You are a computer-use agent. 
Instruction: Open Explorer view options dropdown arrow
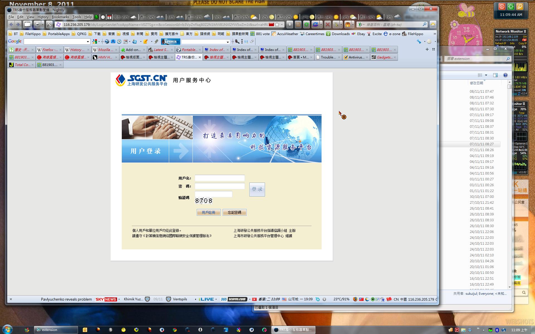[486, 75]
